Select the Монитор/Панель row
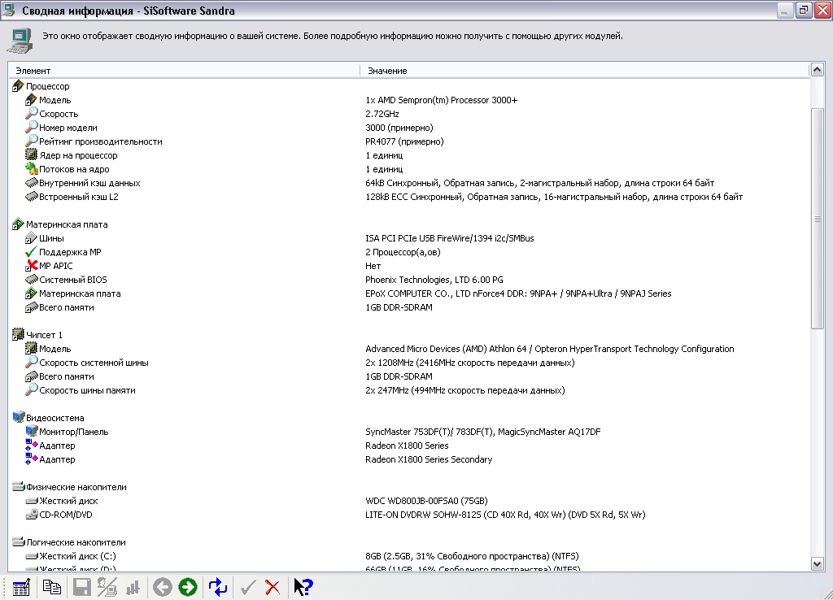Image resolution: width=833 pixels, height=600 pixels. (x=408, y=432)
